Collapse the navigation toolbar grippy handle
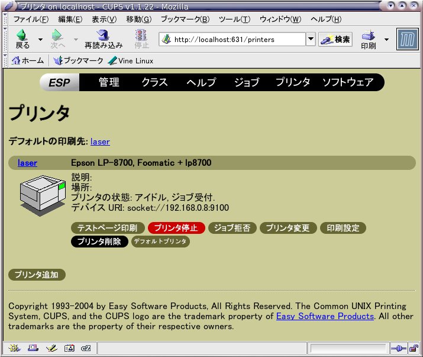 (5, 39)
